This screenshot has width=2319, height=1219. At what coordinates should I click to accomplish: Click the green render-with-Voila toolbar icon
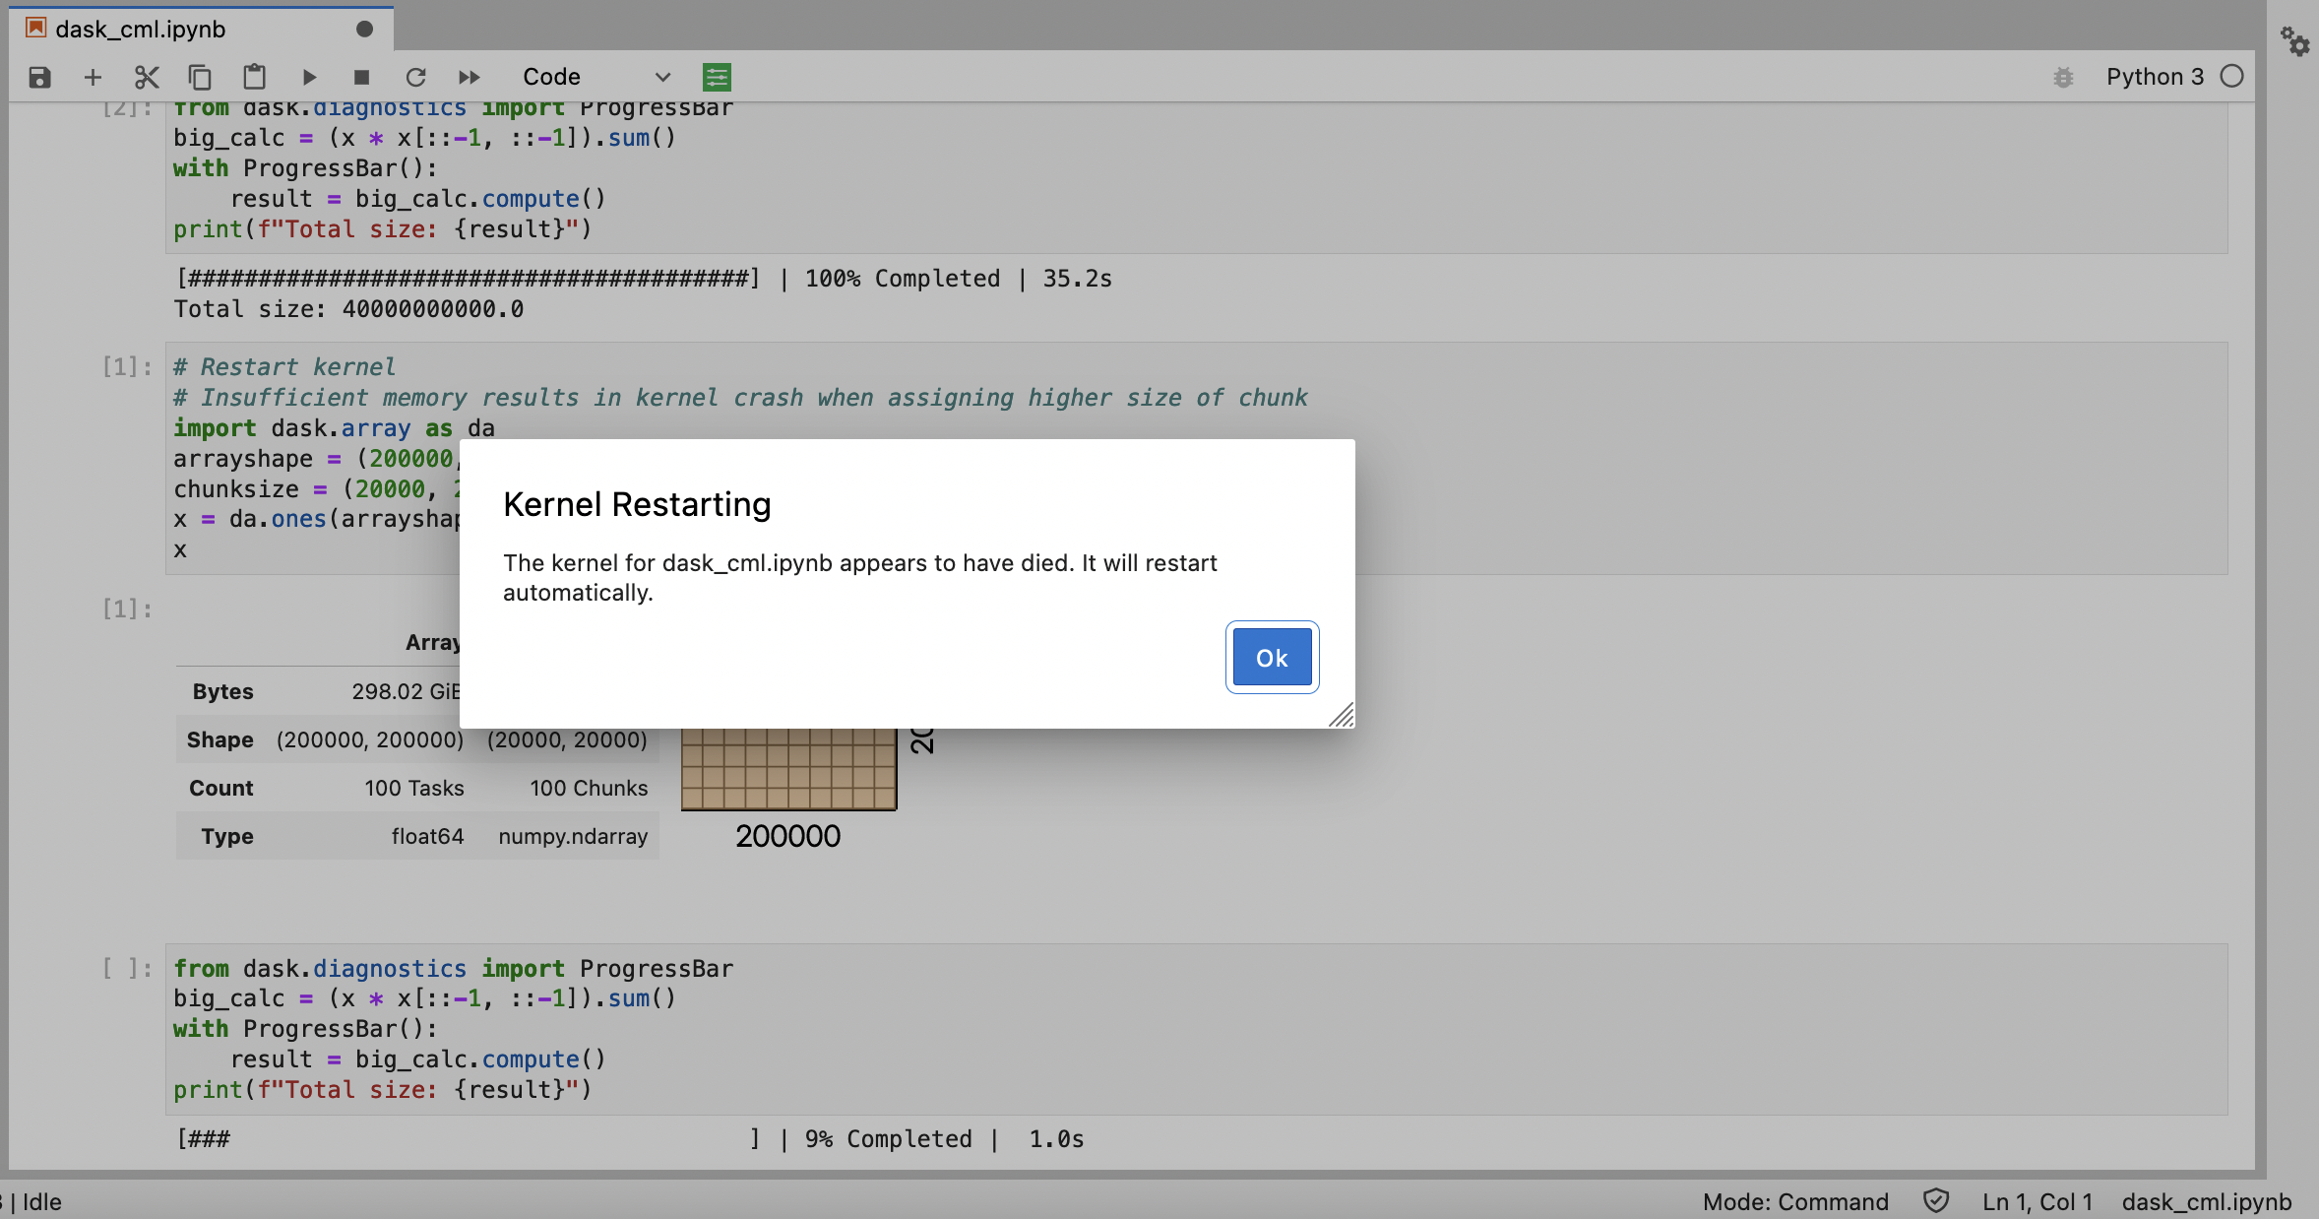717,77
